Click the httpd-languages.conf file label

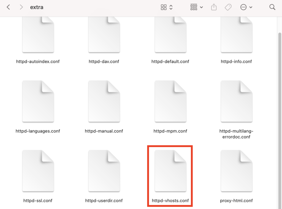[x=38, y=131]
